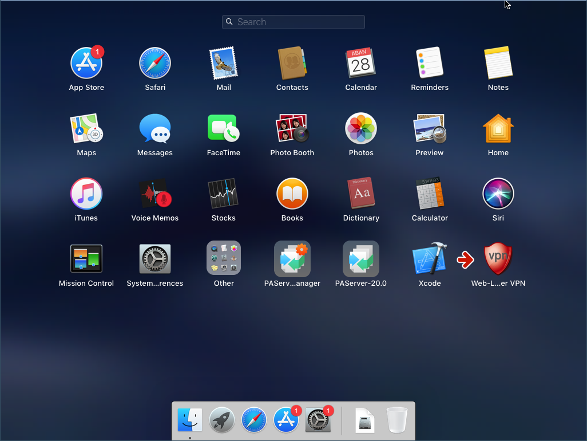Open the Trash in the Dock
This screenshot has height=441, width=587.
point(397,420)
